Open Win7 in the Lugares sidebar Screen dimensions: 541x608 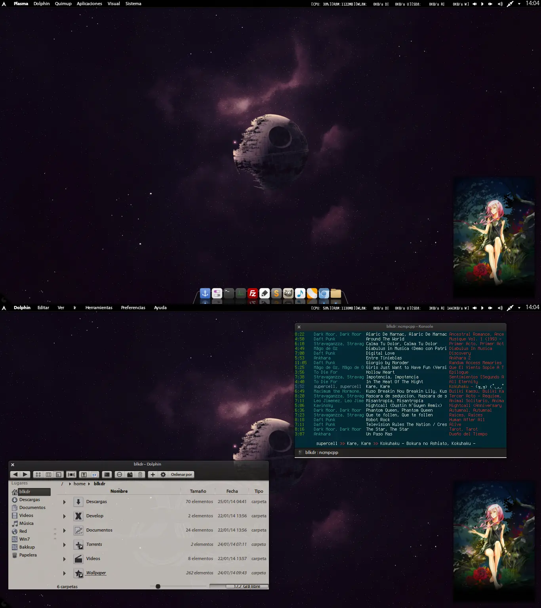[25, 539]
